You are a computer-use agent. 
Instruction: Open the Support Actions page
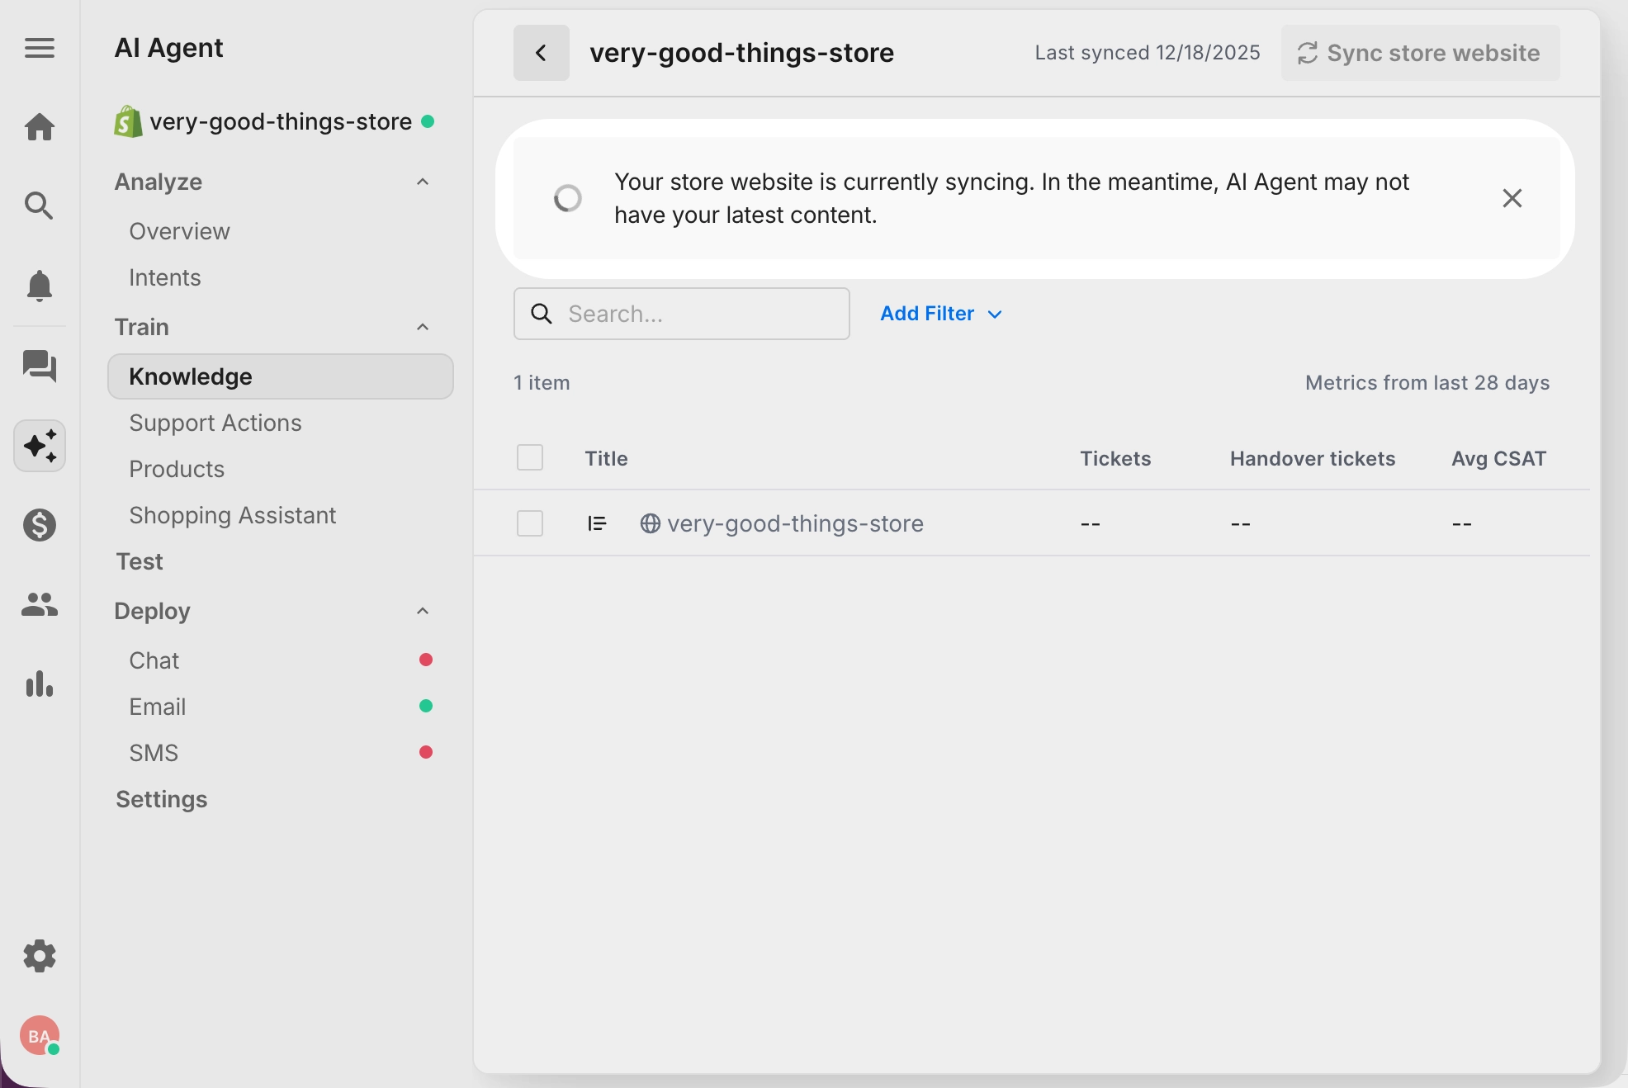[x=215, y=423]
